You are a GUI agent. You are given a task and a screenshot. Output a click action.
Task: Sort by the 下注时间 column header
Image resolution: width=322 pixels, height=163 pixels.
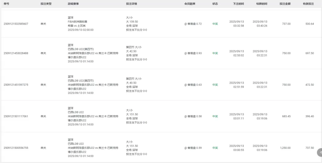click(238, 4)
